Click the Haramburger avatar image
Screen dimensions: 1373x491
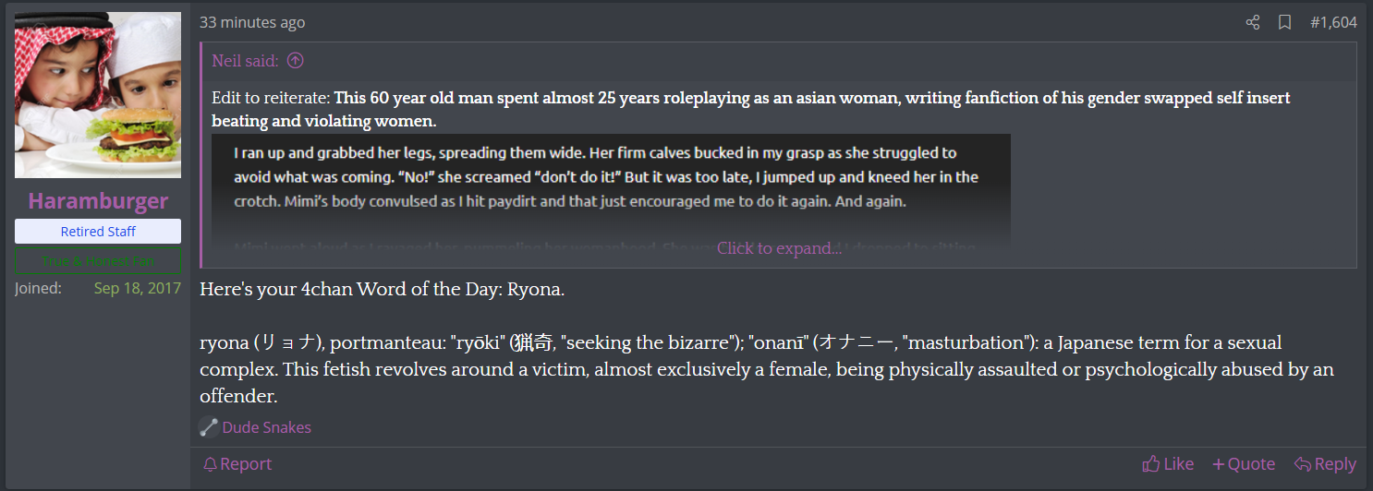[98, 95]
